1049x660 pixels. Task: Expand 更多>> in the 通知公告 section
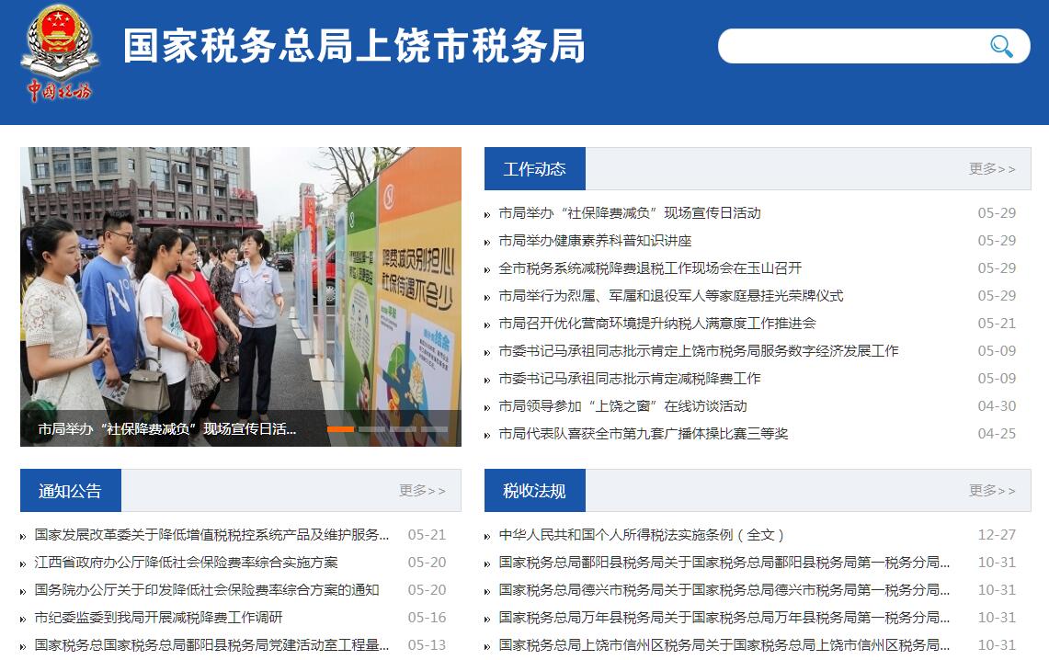pyautogui.click(x=421, y=491)
